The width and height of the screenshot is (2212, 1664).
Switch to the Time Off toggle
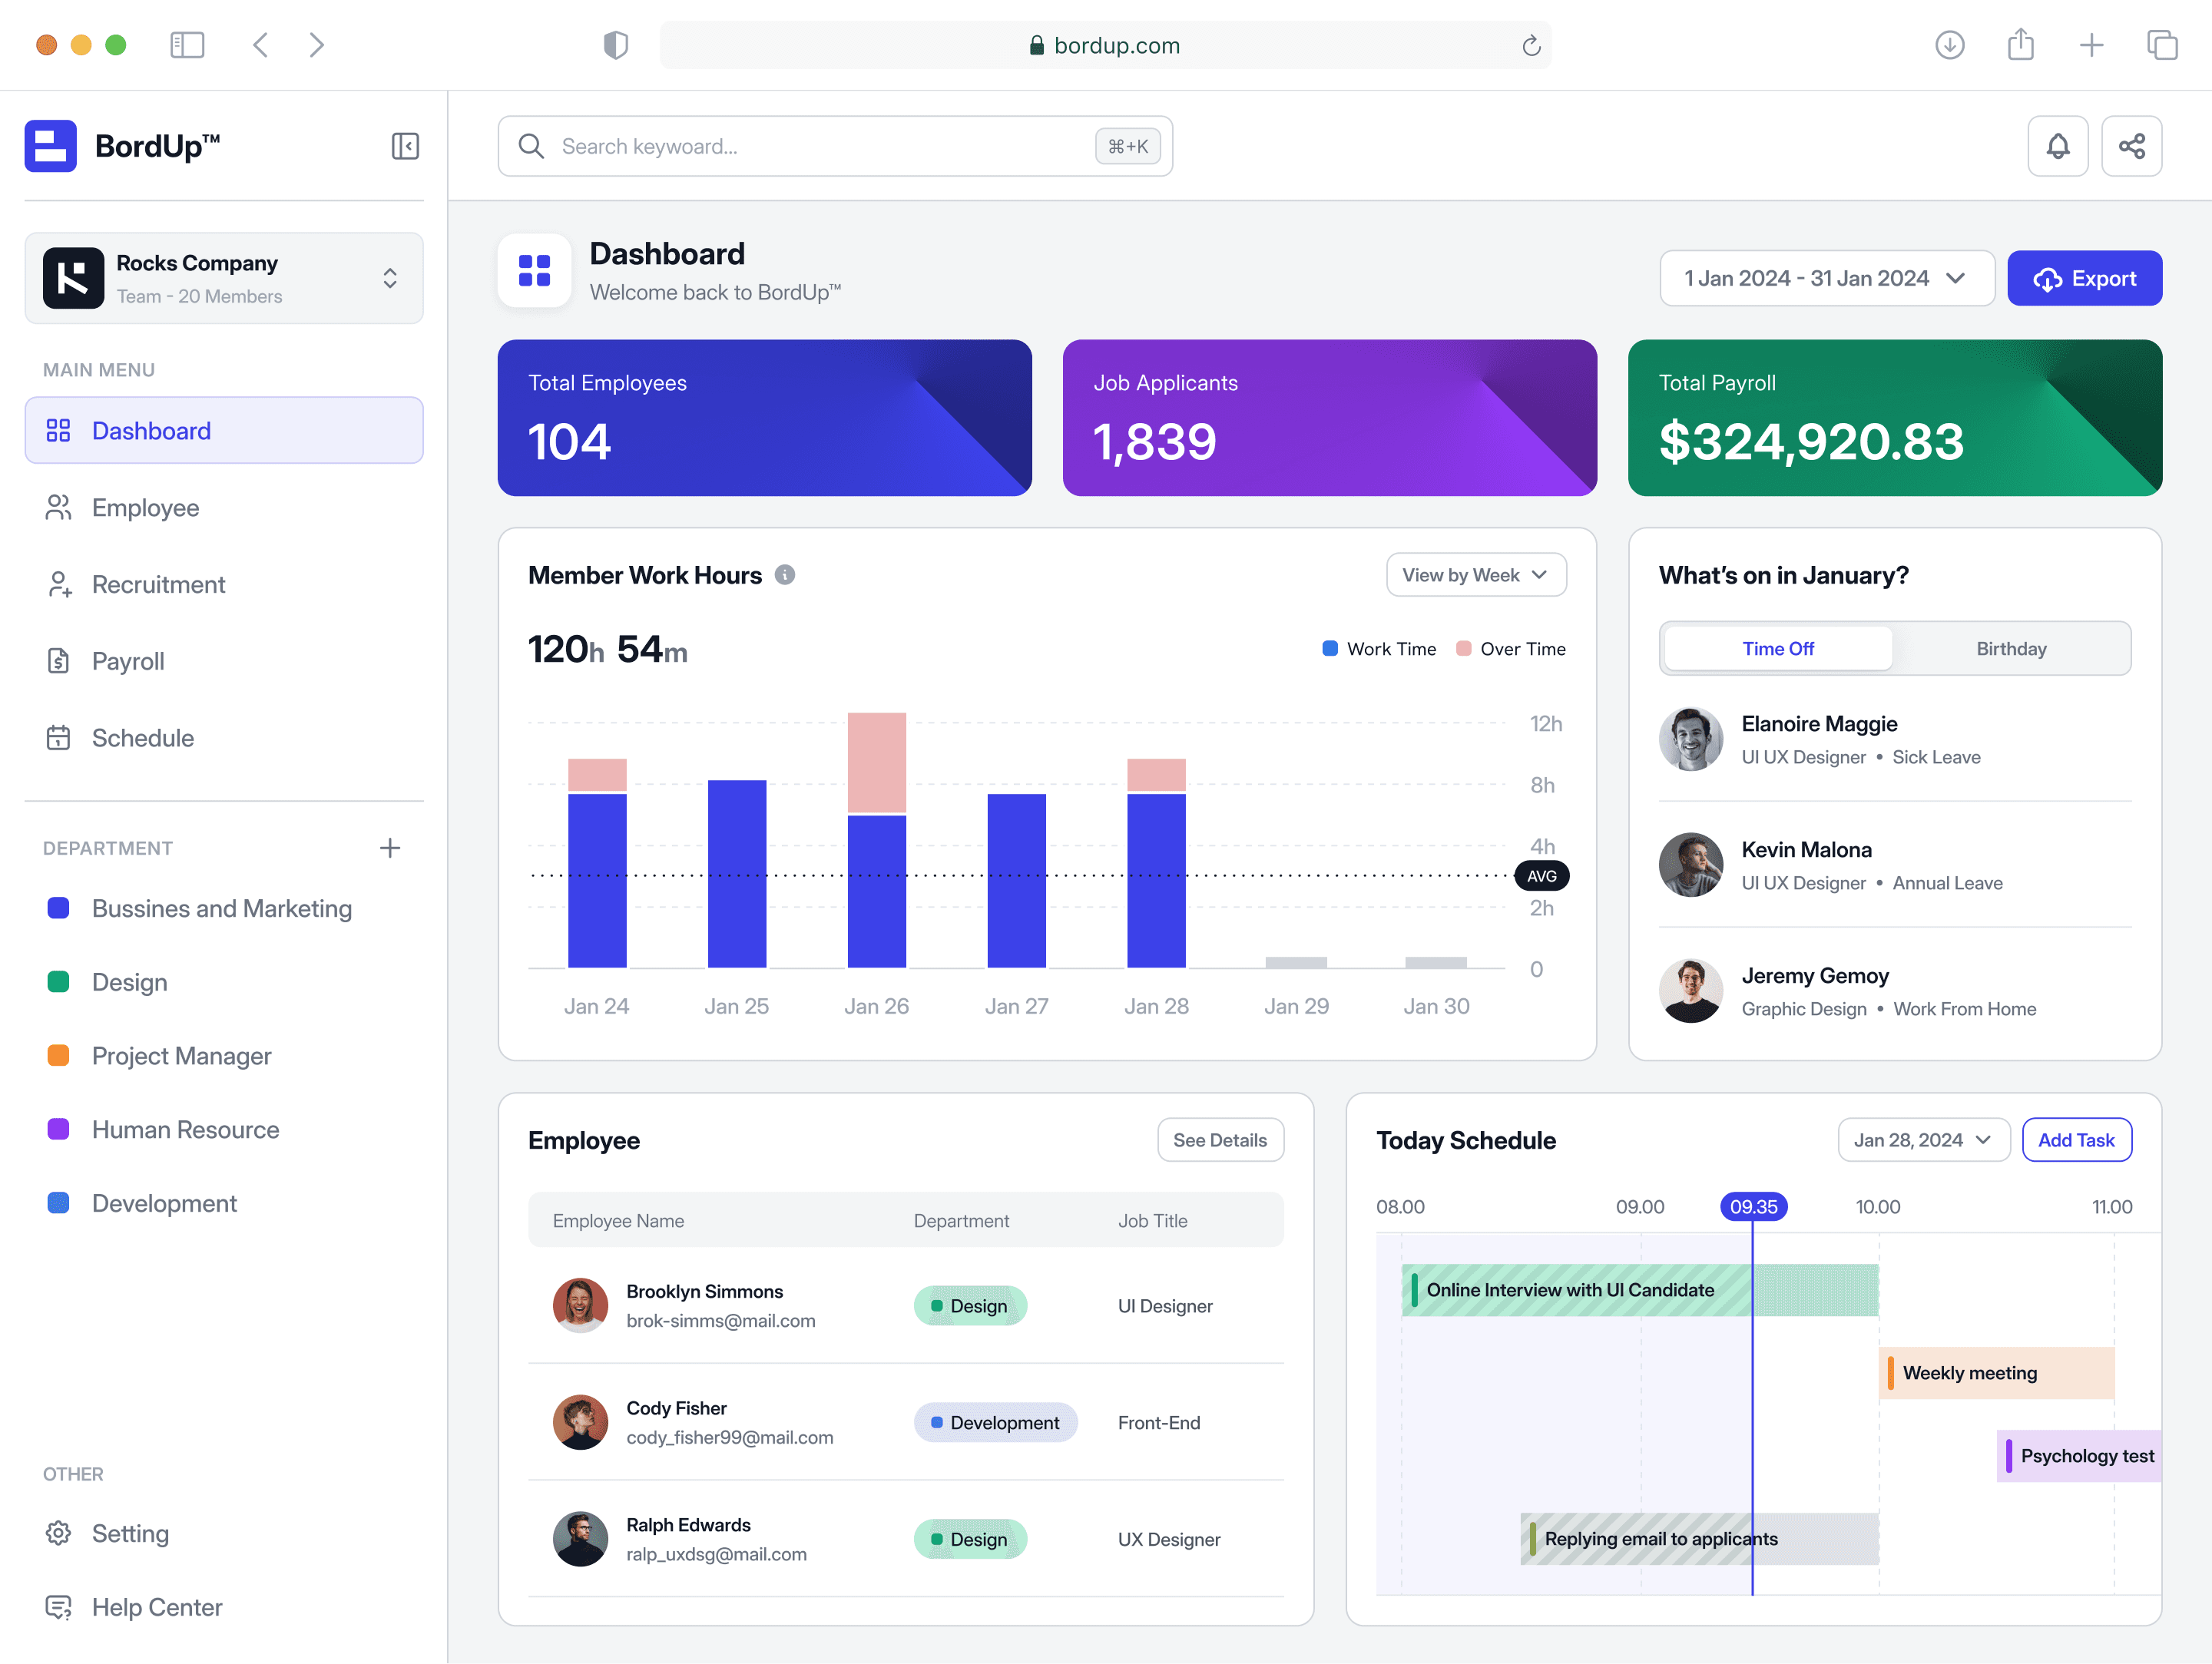[1777, 649]
